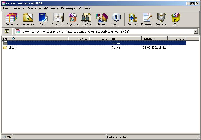The height and width of the screenshot is (140, 201).
Task: Click the parent folder ".." icon
Action: tap(5, 43)
